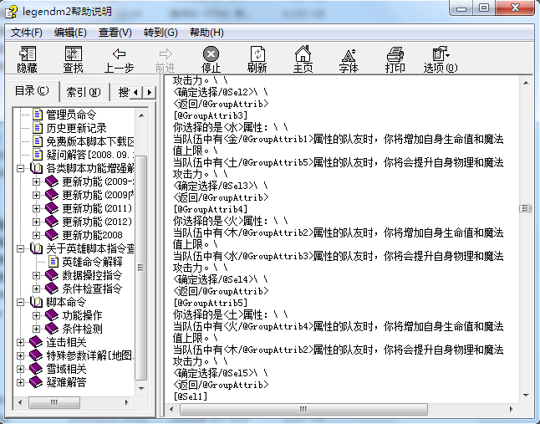Click the 隐藏 (Hide) toolbar icon
This screenshot has width=540, height=424.
click(27, 59)
